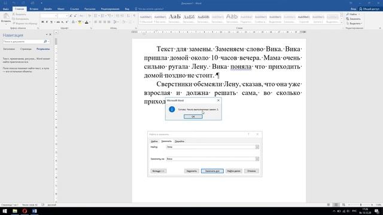Click the text effects icon
Image resolution: width=383 pixels, height=215 pixels.
[73, 22]
